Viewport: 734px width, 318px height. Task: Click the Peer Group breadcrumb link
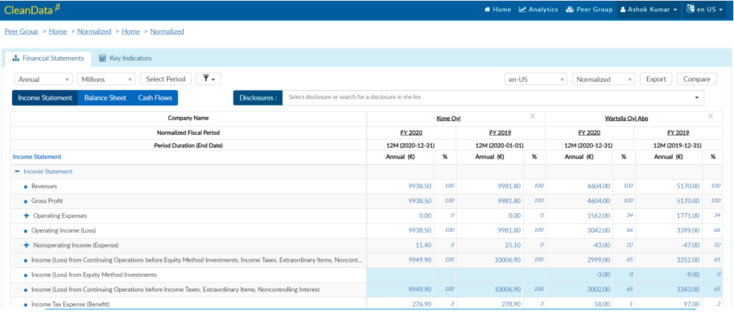[21, 31]
